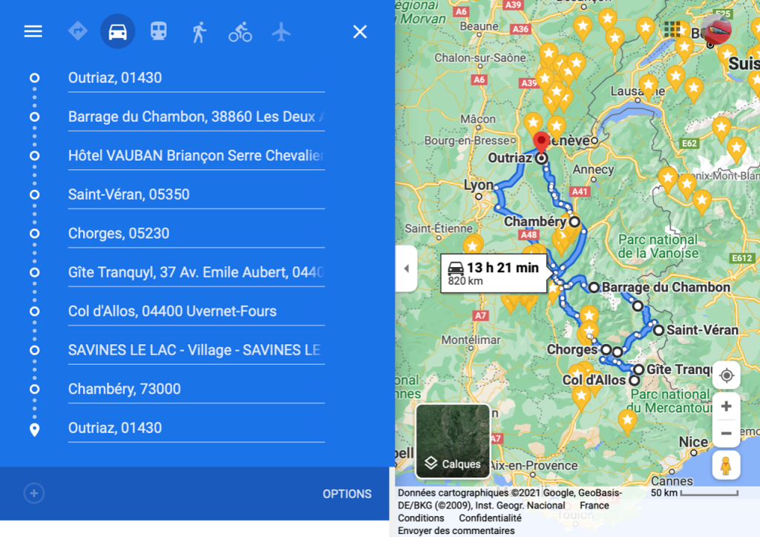Open the Confidentialité link

[x=490, y=518]
